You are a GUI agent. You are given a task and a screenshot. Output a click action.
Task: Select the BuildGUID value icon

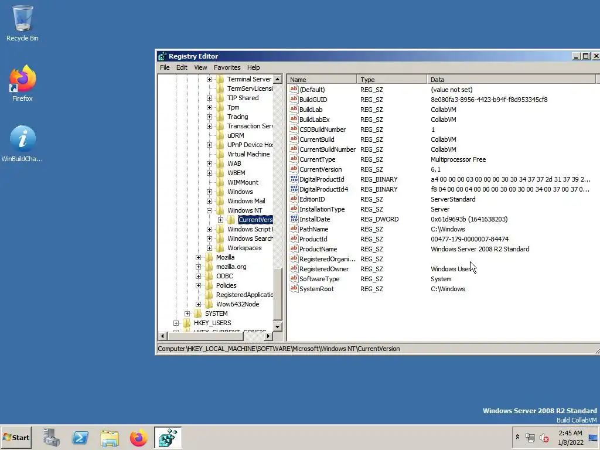point(294,99)
